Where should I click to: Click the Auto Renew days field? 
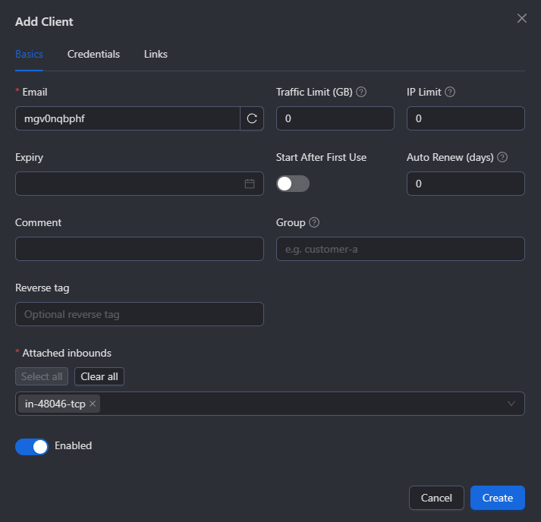(466, 184)
